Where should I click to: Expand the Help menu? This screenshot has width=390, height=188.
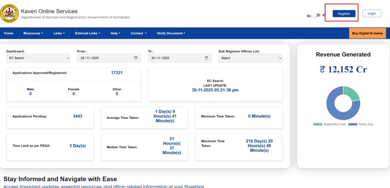coord(115,33)
